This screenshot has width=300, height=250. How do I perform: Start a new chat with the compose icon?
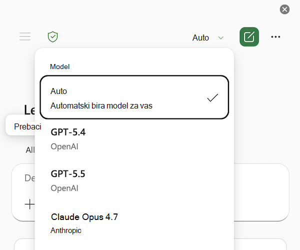click(249, 36)
